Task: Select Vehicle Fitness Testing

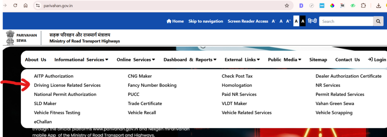Action: click(x=57, y=113)
